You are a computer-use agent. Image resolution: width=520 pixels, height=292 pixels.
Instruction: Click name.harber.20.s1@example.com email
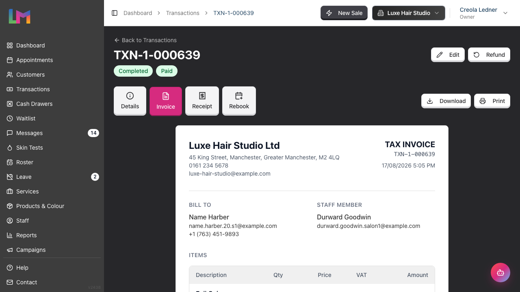(233, 226)
